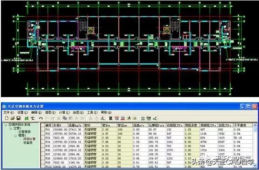
Task: Click the DN pipe diameter toolbar icon
Action: [x=149, y=118]
